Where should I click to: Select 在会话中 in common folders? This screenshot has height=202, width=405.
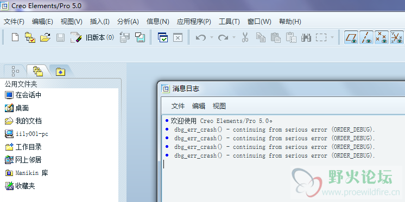(23, 95)
